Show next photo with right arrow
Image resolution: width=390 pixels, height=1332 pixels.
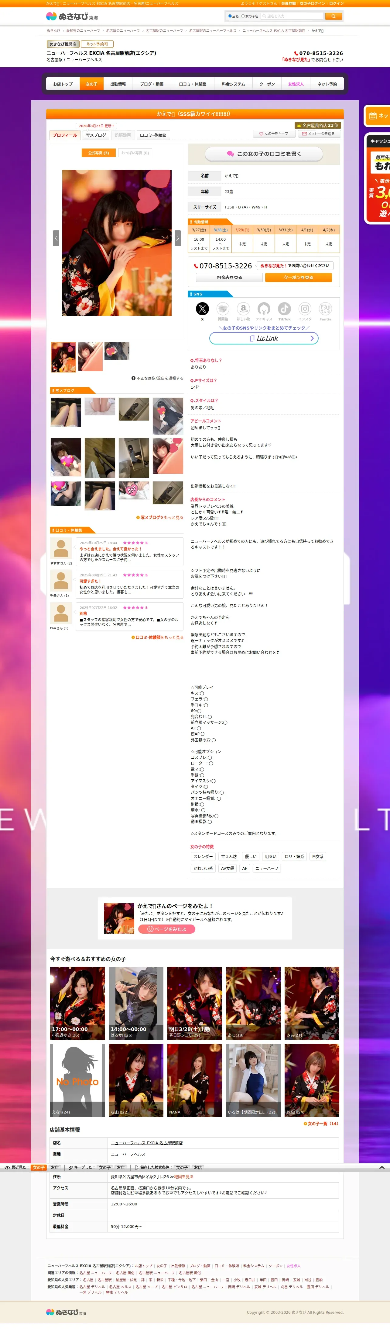tap(177, 238)
